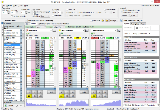Viewport: 161px width, 111px height.
Task: Click the save icon under Blue Wave ladder
Action: (55, 89)
